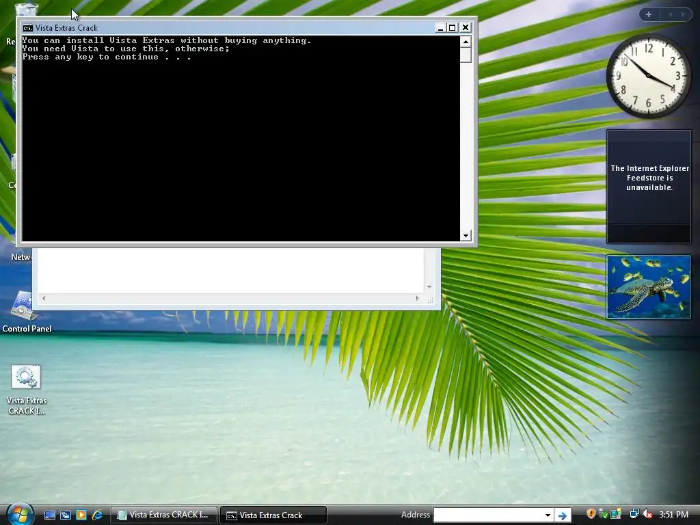Select the Vista Extras Crack console taskbar button
Screen dimensions: 700x525
(273, 515)
